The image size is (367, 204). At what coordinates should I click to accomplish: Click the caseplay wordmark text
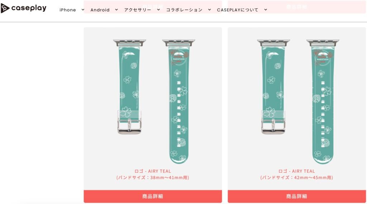pos(29,8)
